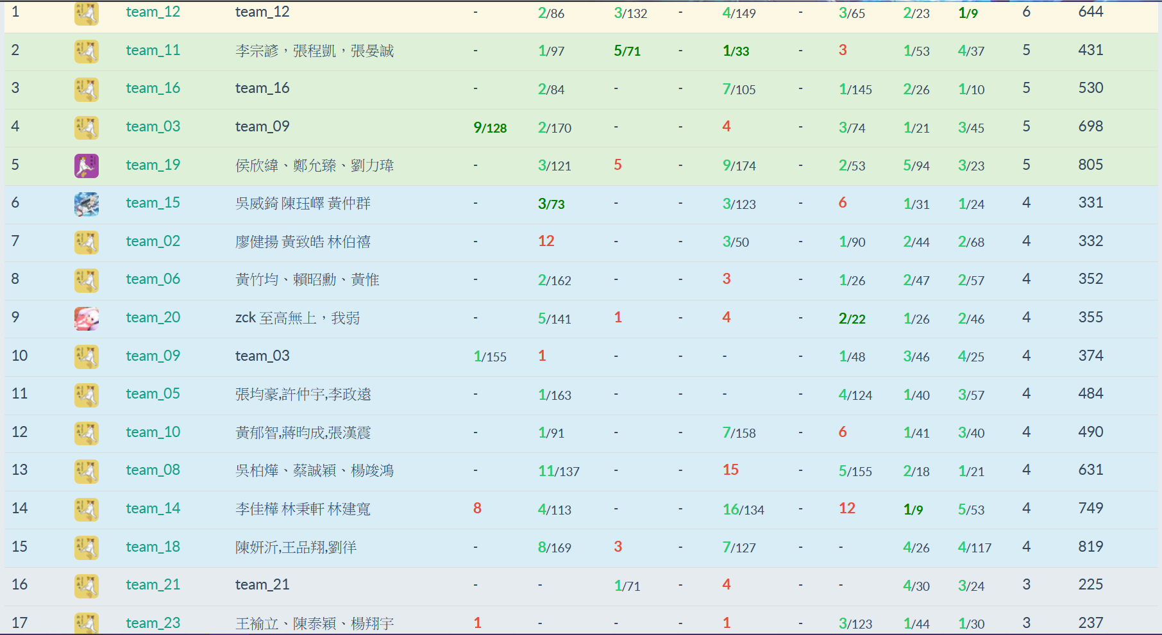
Task: Open the team_06 profile link
Action: click(x=153, y=279)
